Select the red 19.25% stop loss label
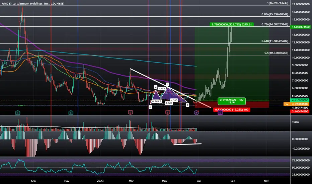The height and width of the screenshot is (184, 312). point(232,110)
